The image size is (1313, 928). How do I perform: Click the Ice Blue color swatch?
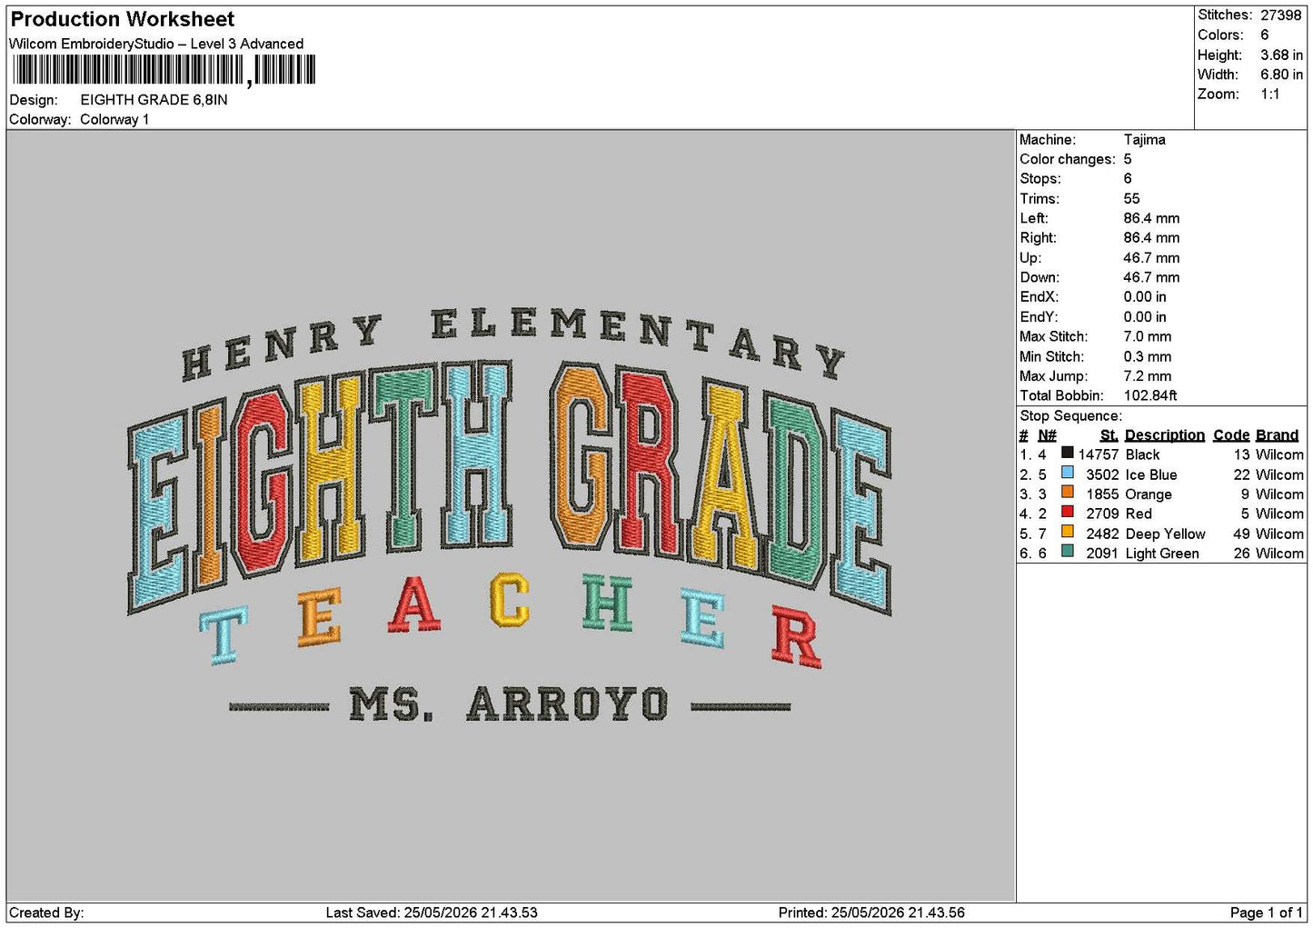tap(1068, 474)
